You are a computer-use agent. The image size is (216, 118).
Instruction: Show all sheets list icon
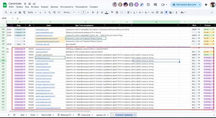[14, 115]
